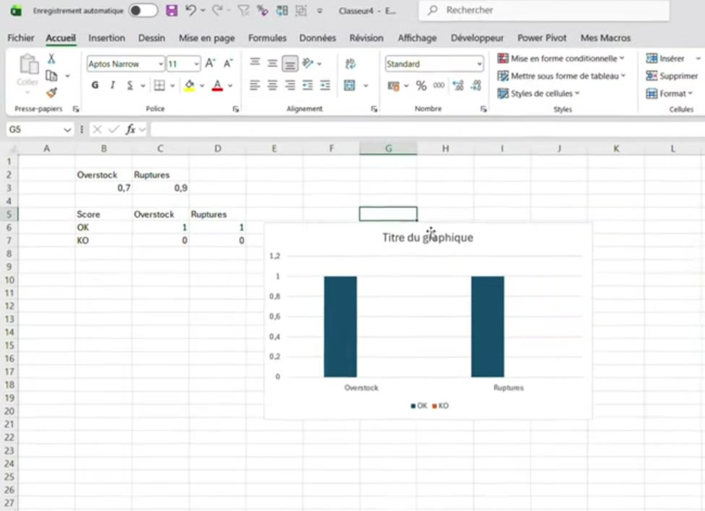The height and width of the screenshot is (511, 705).
Task: Align text to middle of cell
Action: [273, 64]
